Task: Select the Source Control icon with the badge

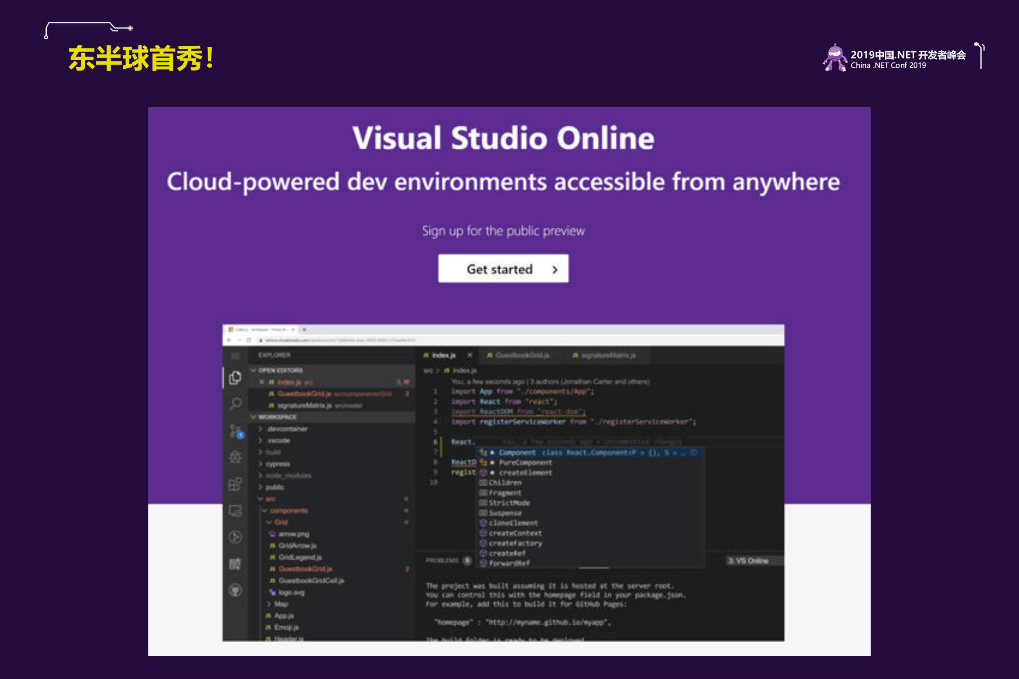Action: [235, 430]
